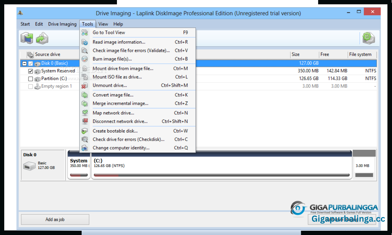Image resolution: width=392 pixels, height=235 pixels.
Task: Click the Convert image file icon
Action: (85, 95)
